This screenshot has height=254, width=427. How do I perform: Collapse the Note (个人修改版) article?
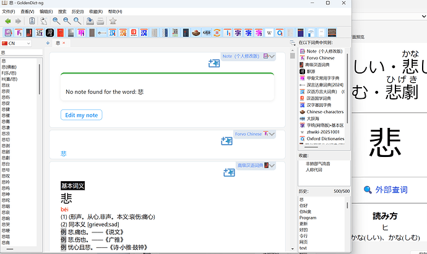click(x=272, y=56)
